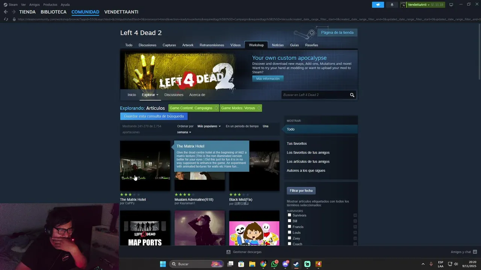Image resolution: width=481 pixels, height=270 pixels.
Task: Click the Steam Big Picture mode icon
Action: pyautogui.click(x=451, y=4)
